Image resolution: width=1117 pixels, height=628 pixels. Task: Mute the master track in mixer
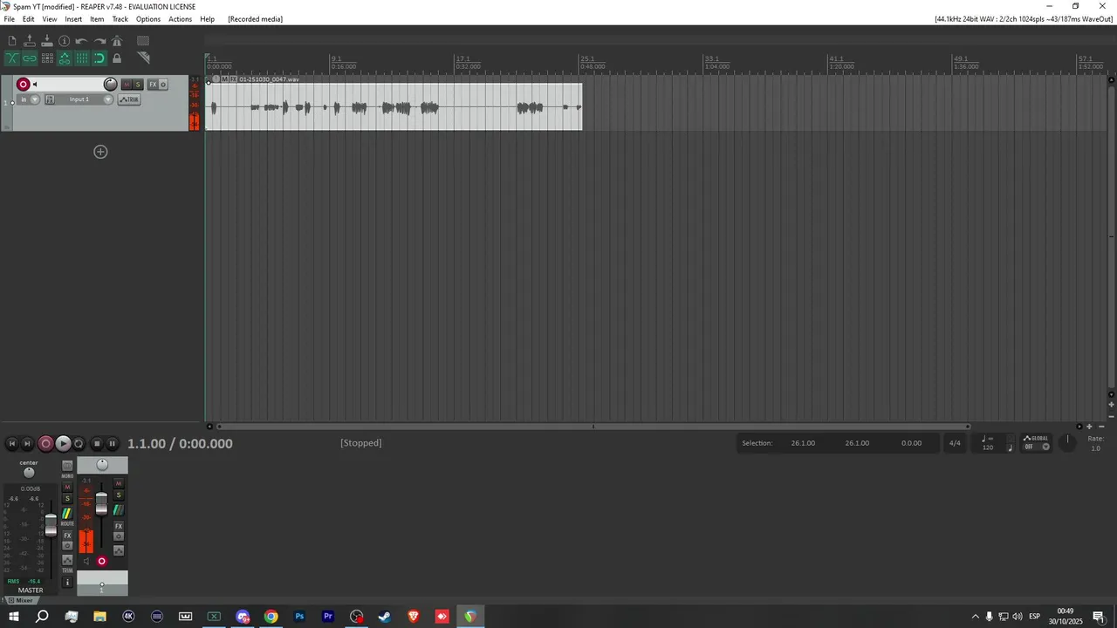(67, 487)
